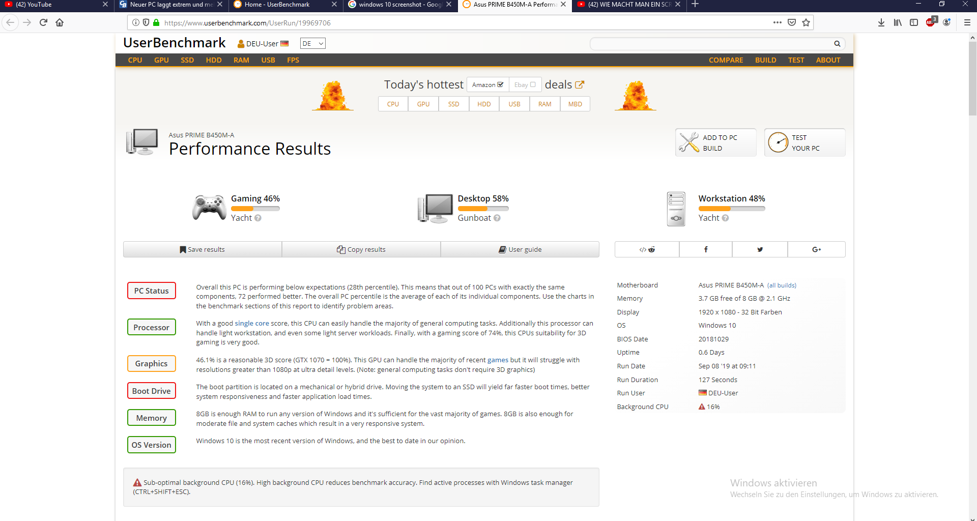Open site information lock icon

point(156,22)
